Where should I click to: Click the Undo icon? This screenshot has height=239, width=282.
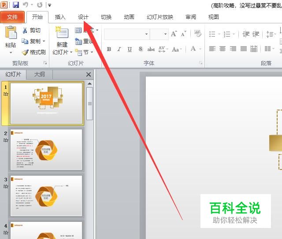click(x=26, y=5)
